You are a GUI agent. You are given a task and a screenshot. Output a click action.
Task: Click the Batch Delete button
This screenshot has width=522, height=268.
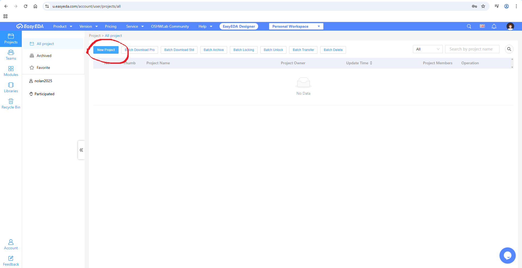pyautogui.click(x=333, y=50)
